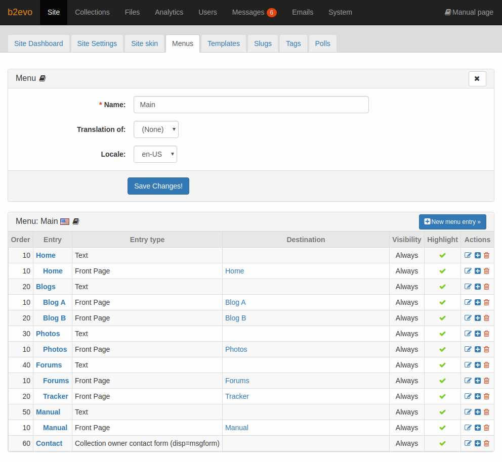The width and height of the screenshot is (502, 462).
Task: Edit the Blog B entry
Action: (x=468, y=318)
